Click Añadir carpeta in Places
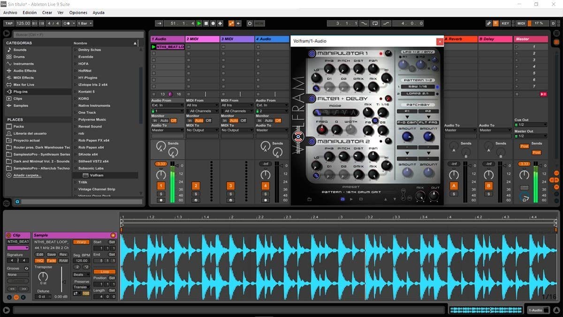This screenshot has height=317, width=563. [x=27, y=175]
